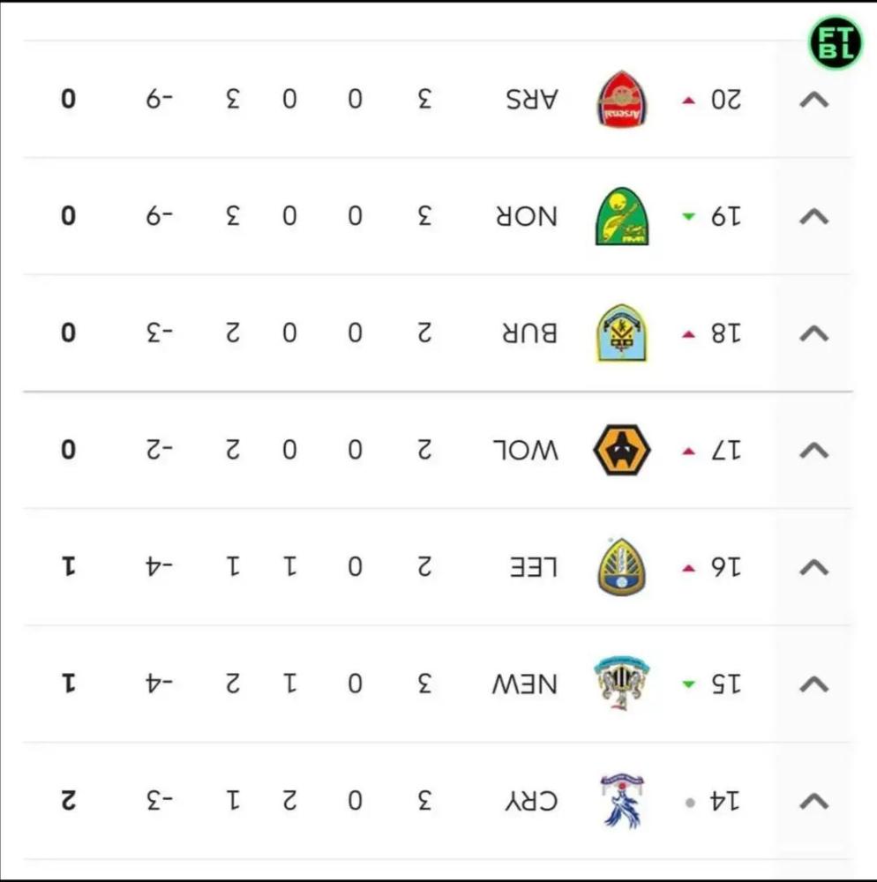Expand the ARS row chevron
The width and height of the screenshot is (877, 882).
(814, 101)
